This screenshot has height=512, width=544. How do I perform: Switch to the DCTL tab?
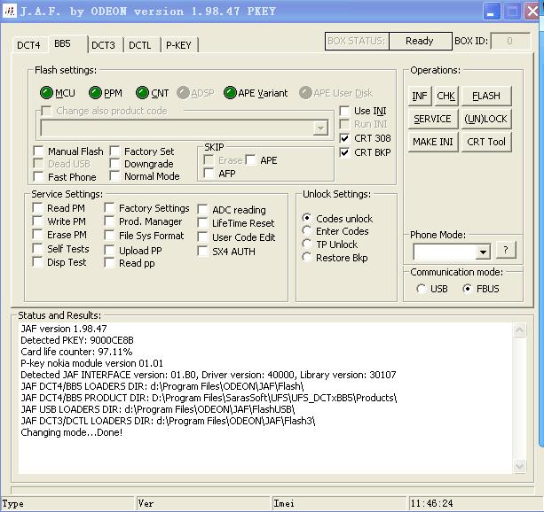[140, 45]
